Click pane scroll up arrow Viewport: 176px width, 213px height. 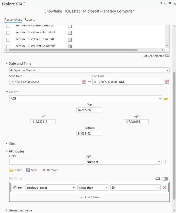(174, 27)
